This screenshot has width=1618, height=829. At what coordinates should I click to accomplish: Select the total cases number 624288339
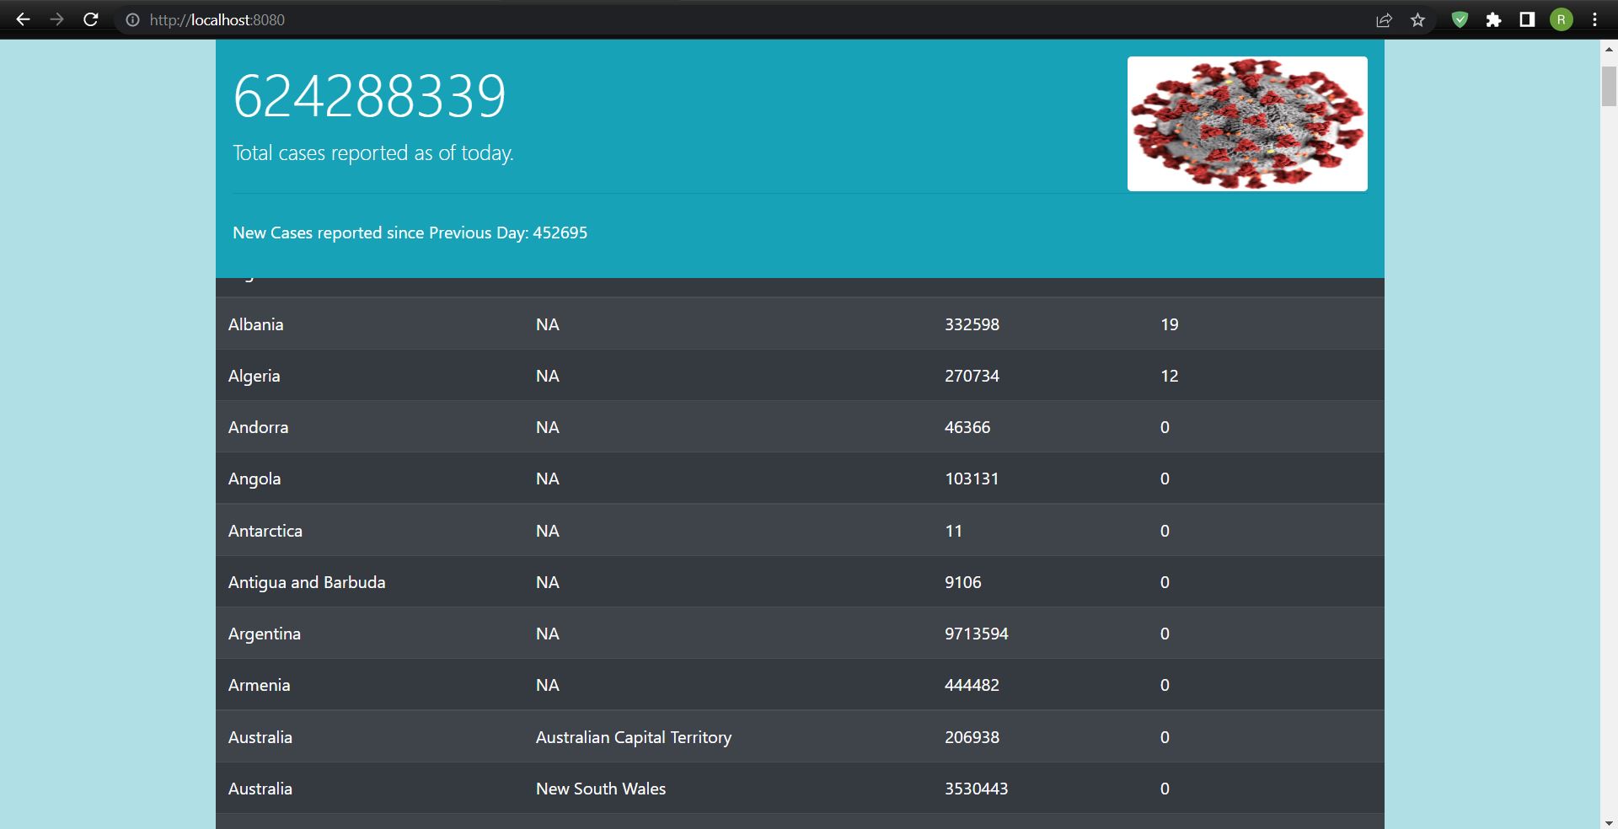[369, 96]
